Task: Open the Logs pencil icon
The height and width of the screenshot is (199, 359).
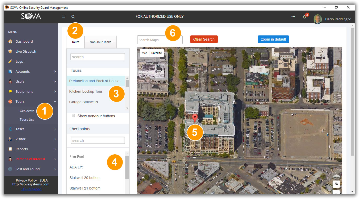Action: 10,61
